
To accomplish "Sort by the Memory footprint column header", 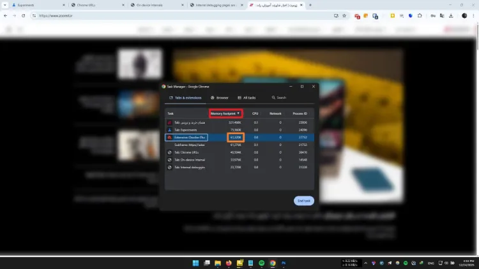I will (225, 113).
